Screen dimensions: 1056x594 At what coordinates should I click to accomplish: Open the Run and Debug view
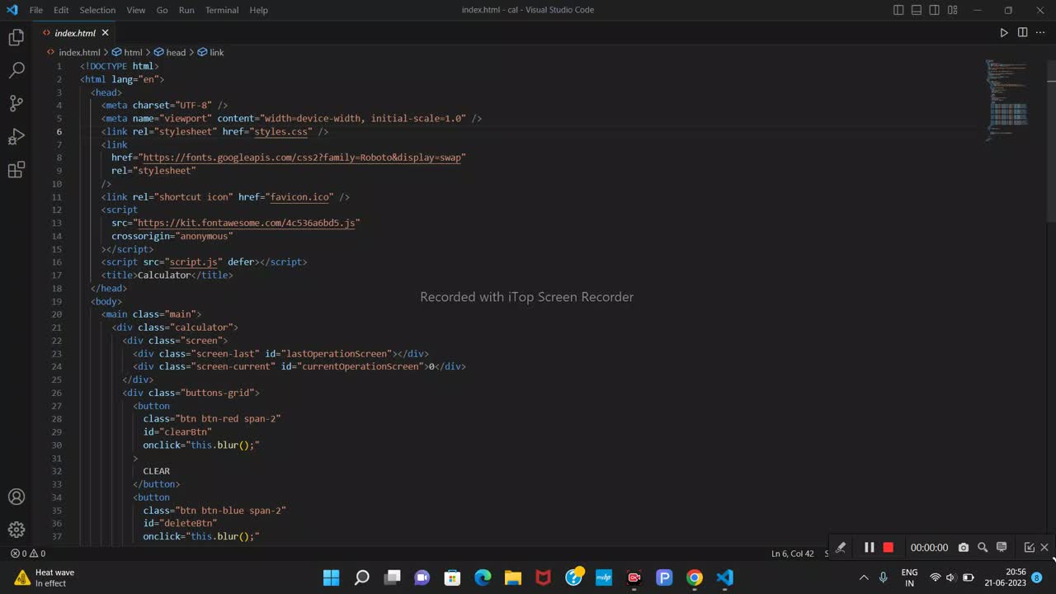(x=16, y=137)
